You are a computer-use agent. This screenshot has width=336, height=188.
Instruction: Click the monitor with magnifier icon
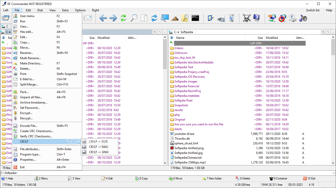165,18
